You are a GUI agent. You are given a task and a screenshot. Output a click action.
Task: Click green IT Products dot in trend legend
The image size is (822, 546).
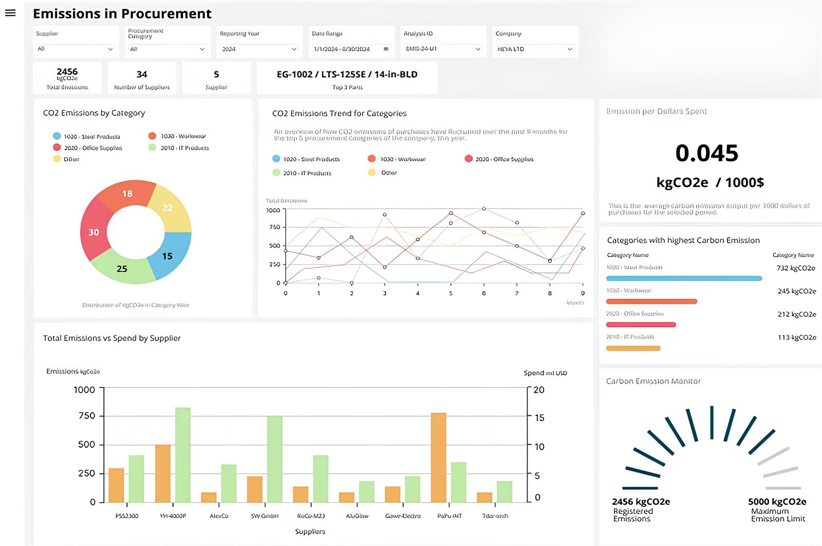point(276,173)
